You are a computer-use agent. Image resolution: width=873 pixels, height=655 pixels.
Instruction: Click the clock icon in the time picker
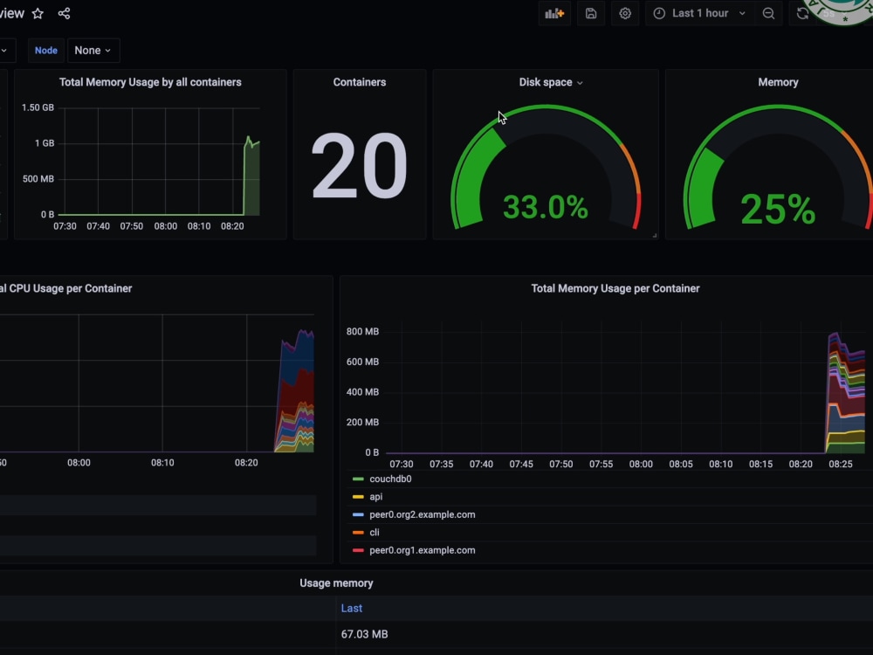point(661,13)
